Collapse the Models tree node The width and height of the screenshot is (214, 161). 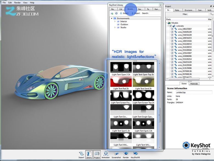tap(167, 23)
